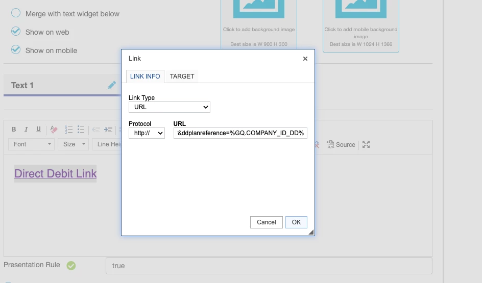This screenshot has height=283, width=482.
Task: Click the unlink icon next to Source
Action: coord(317,145)
